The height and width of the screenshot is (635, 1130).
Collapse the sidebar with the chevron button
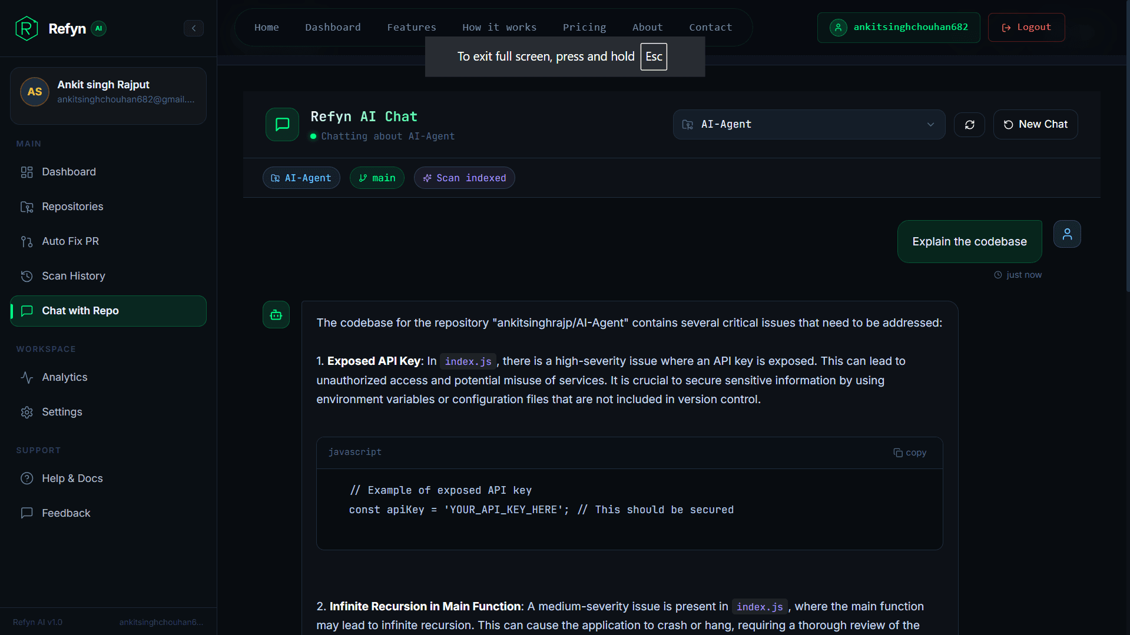(193, 28)
